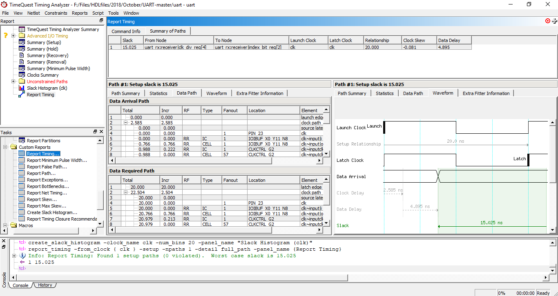Screen dimensions: 558x296
Task: Select the Summary (Removal) document icon
Action: pyautogui.click(x=22, y=62)
